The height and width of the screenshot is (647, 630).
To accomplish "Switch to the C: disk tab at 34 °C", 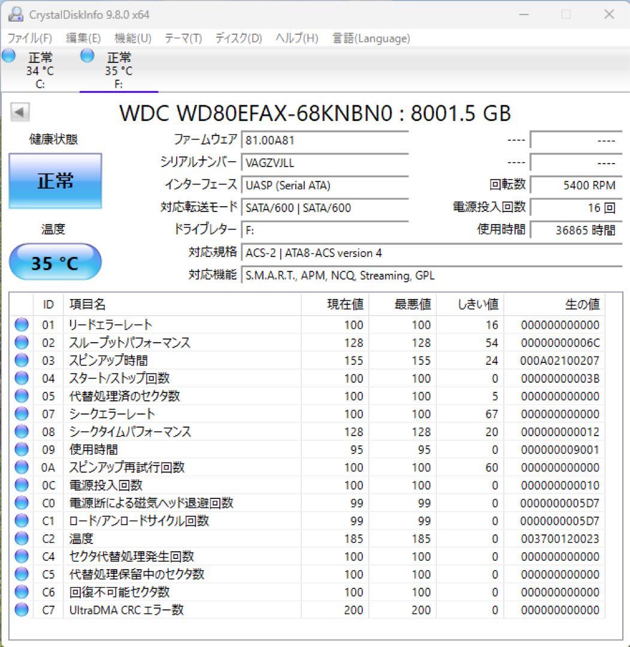I will [40, 70].
